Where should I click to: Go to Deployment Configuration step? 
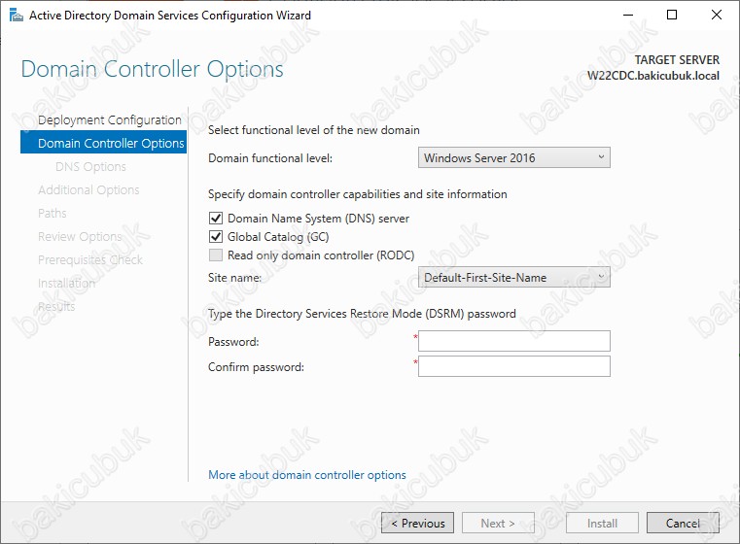click(110, 120)
